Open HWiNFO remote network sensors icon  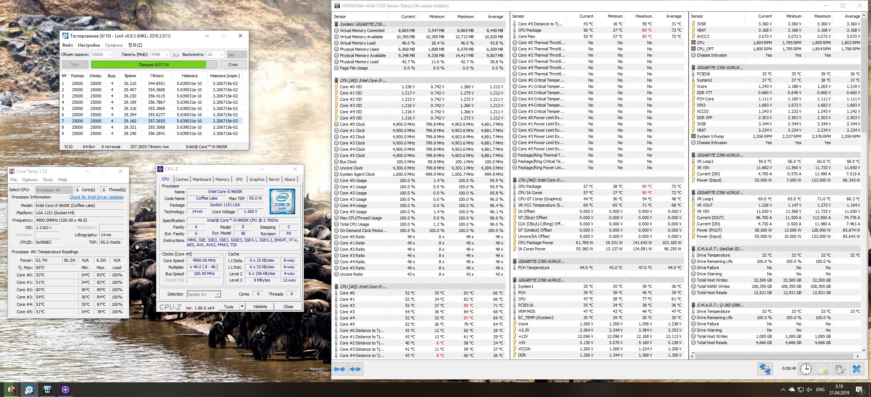(x=765, y=369)
